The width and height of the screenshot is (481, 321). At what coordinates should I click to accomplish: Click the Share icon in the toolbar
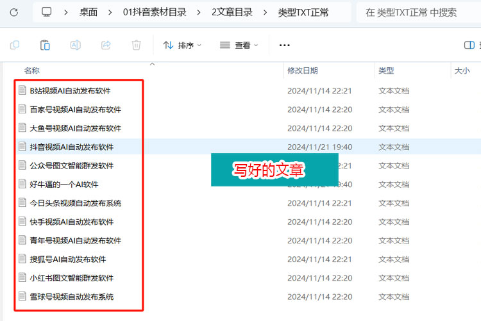[106, 45]
